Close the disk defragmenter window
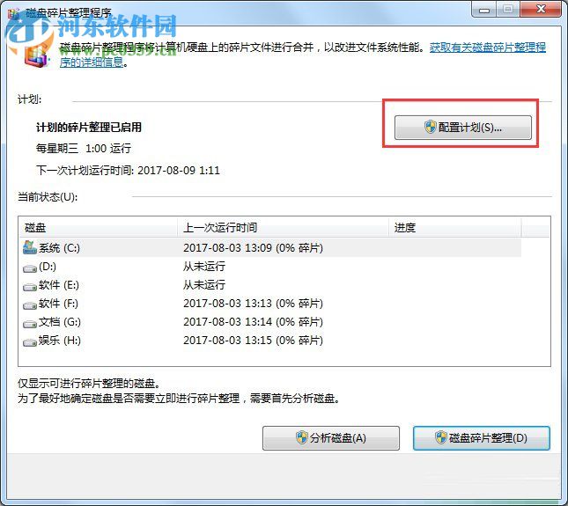This screenshot has height=506, width=568. (541, 9)
